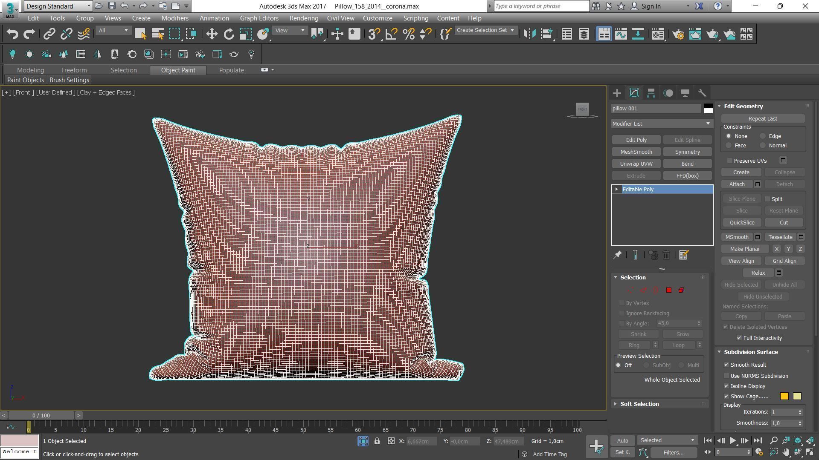
Task: Toggle the Percent Snap button
Action: pyautogui.click(x=408, y=34)
